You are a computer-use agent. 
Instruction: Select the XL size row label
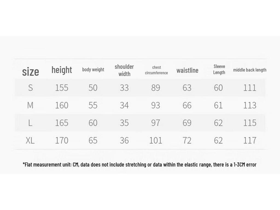(30, 140)
